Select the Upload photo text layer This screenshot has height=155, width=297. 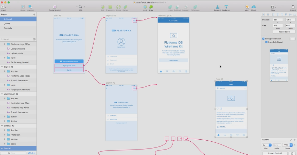[18, 53]
